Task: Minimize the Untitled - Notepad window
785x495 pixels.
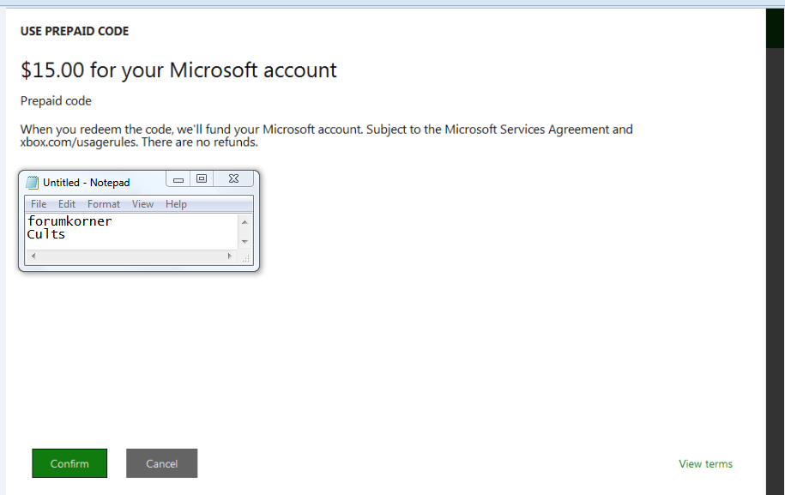Action: point(178,179)
